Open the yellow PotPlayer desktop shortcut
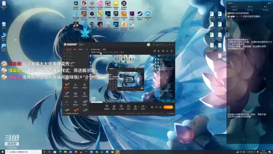This screenshot has height=154, width=273. (116, 3)
